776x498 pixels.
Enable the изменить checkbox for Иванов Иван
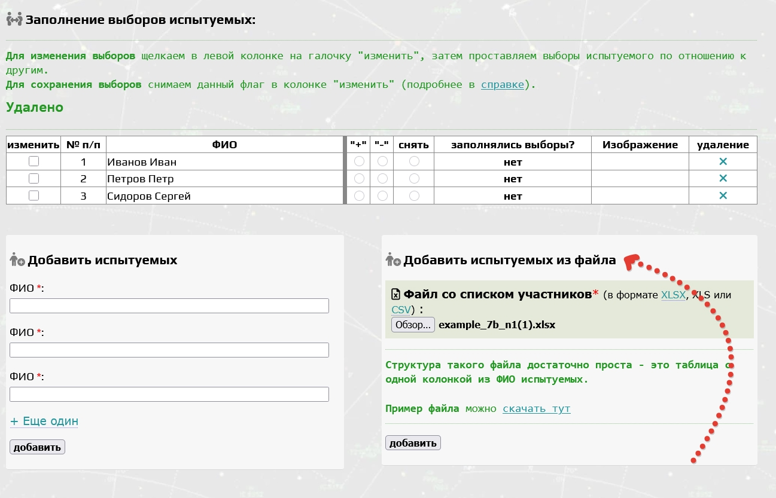(34, 161)
